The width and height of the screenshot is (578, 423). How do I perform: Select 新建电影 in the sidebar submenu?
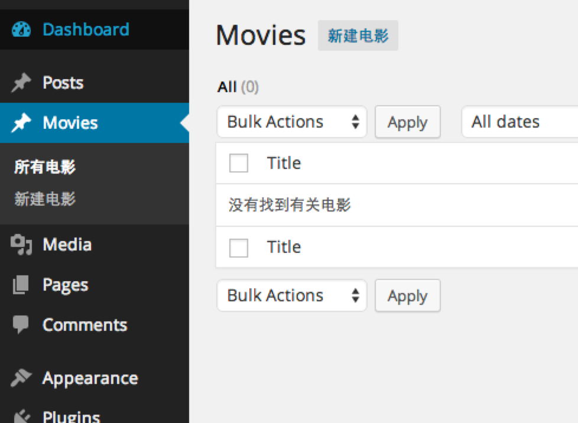click(x=45, y=199)
